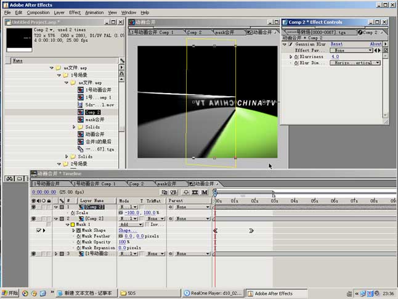Click the Blur Dimensions stopwatch icon
This screenshot has height=299, width=398.
296,63
